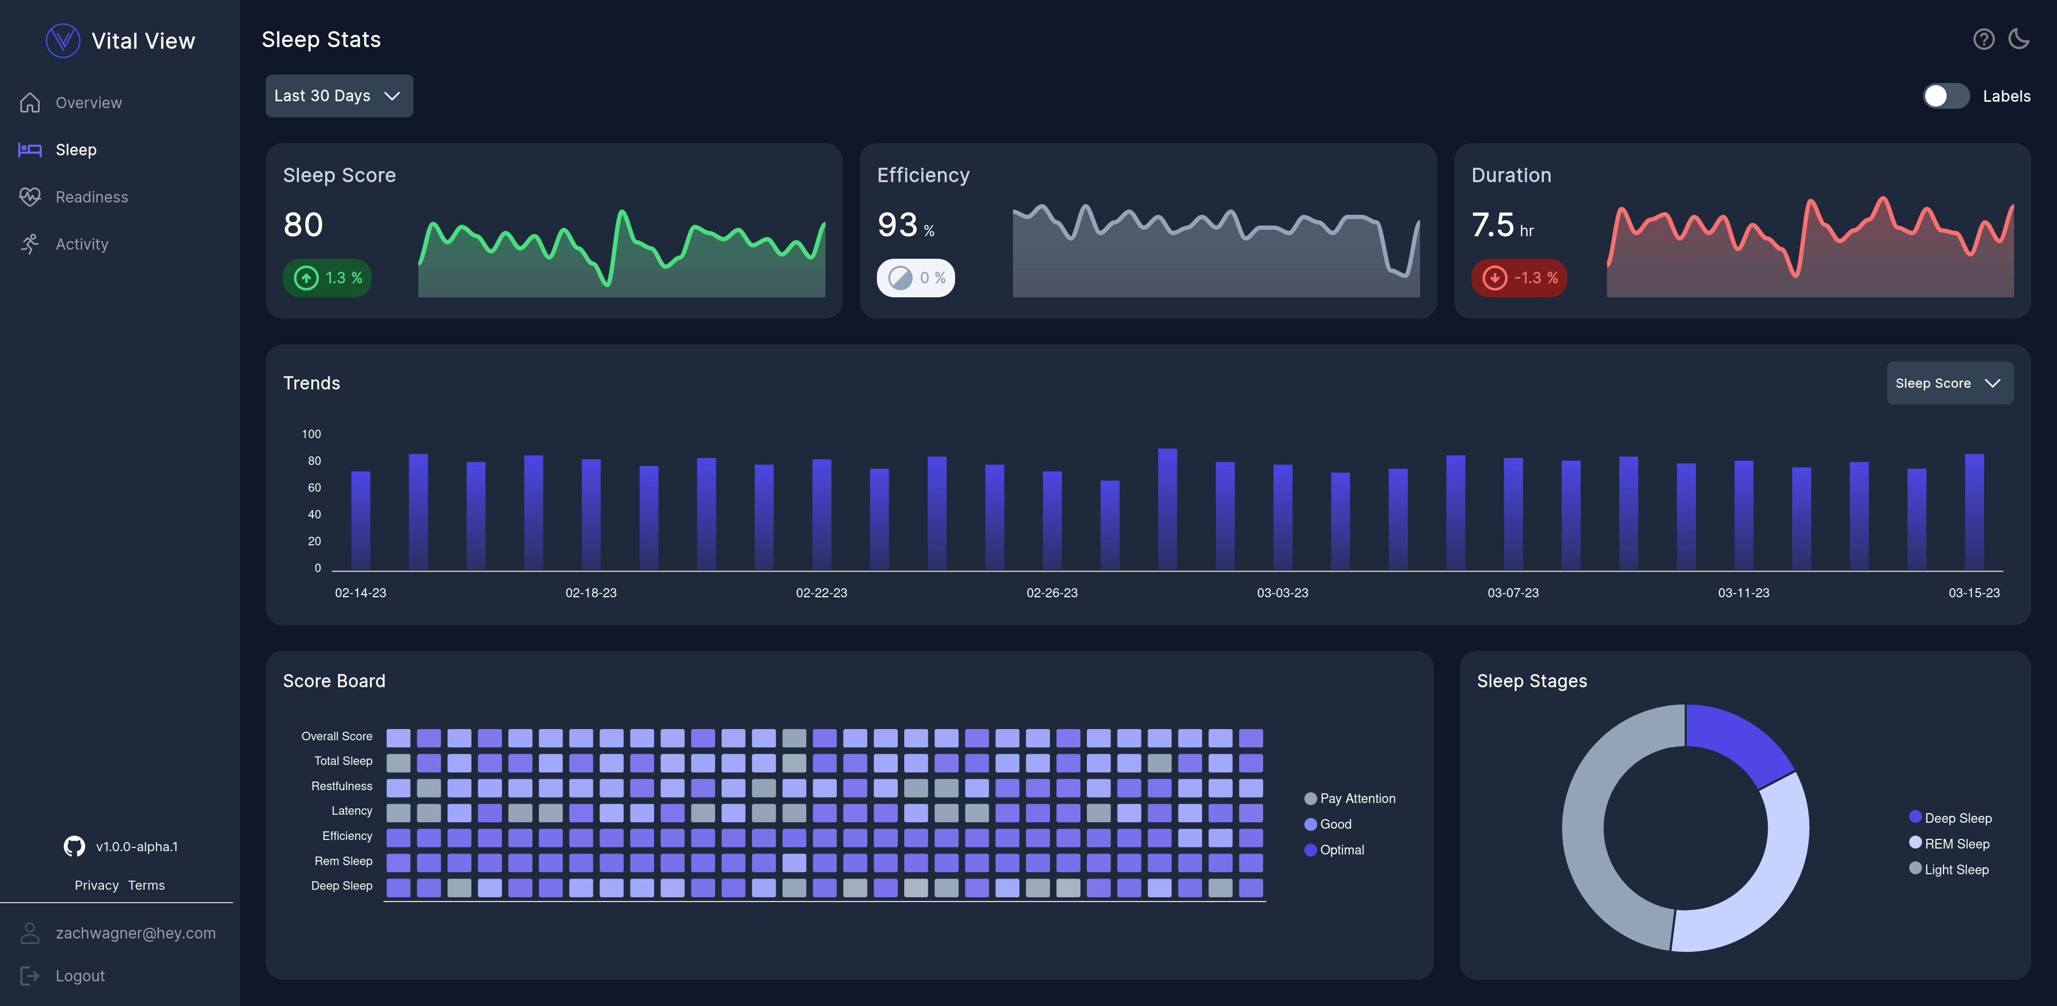Click the Logout exit icon
Viewport: 2057px width, 1006px height.
29,975
